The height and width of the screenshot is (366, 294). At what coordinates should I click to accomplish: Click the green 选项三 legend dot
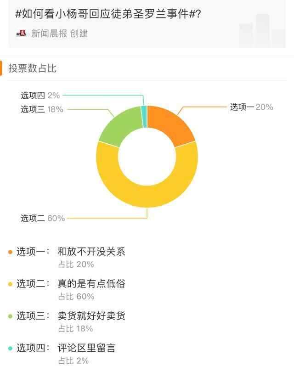10,316
